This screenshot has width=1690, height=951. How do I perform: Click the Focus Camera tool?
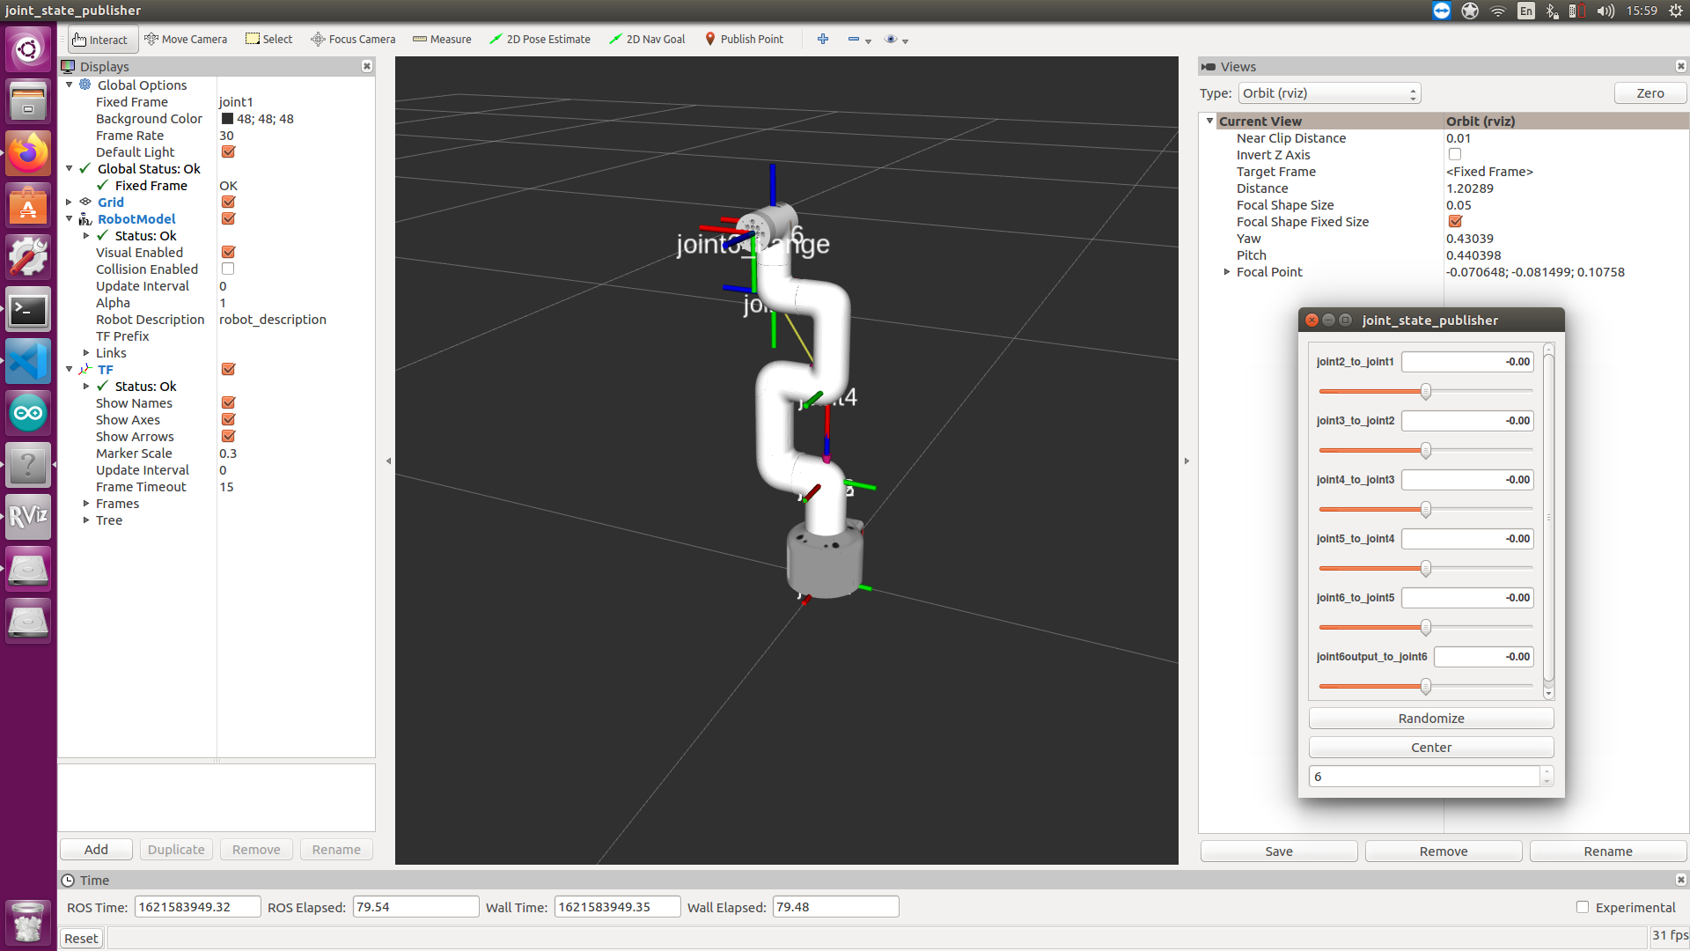coord(354,39)
